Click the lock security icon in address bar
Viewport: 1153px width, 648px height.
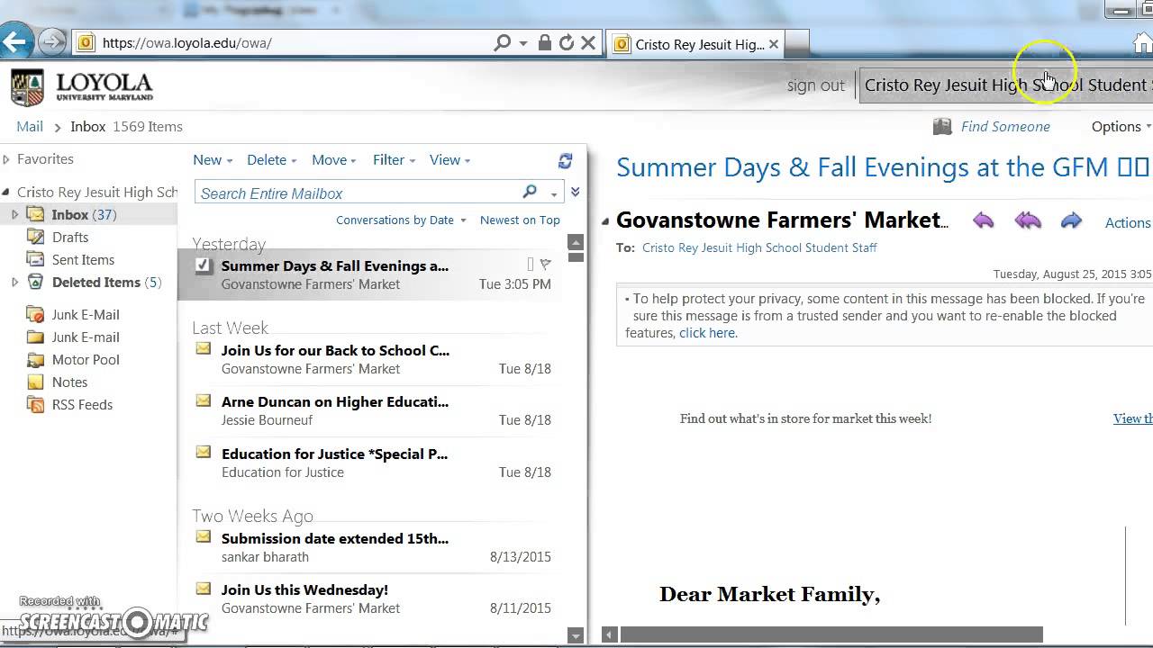coord(545,43)
